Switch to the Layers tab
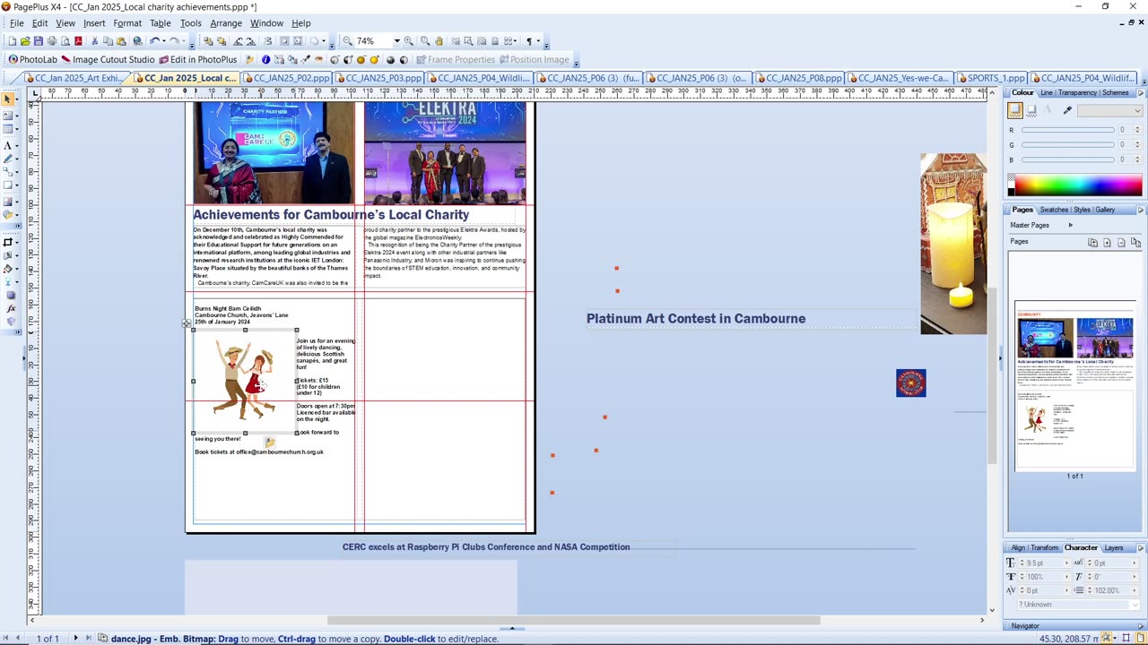 (x=1113, y=547)
